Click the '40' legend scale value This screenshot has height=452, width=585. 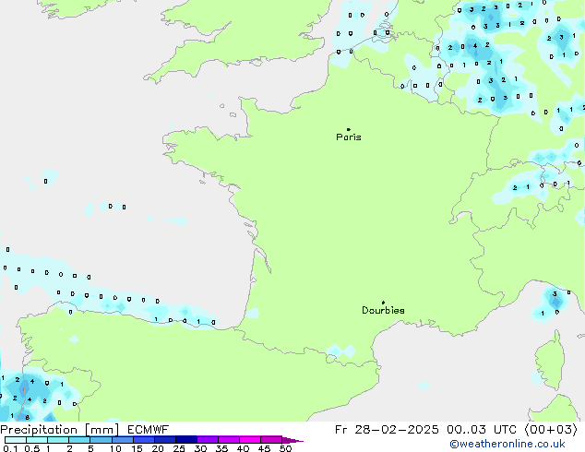click(x=243, y=448)
